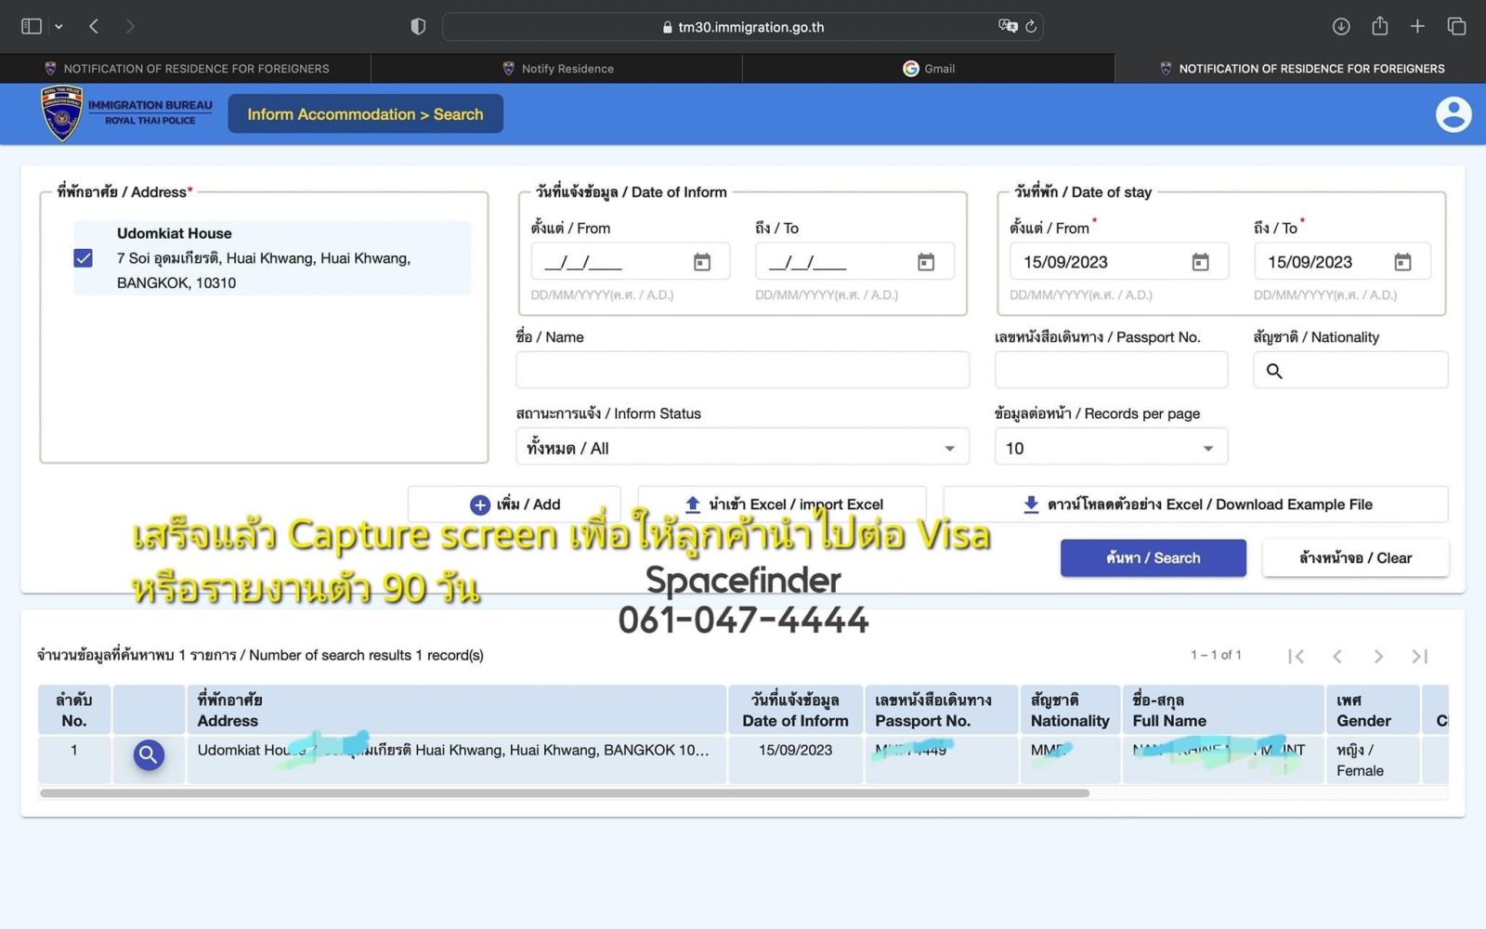This screenshot has height=929, width=1486.
Task: Open the Safari sidebar options chevron
Action: [59, 27]
